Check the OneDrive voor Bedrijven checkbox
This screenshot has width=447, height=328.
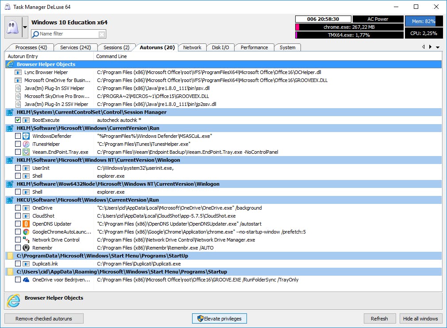(x=18, y=280)
